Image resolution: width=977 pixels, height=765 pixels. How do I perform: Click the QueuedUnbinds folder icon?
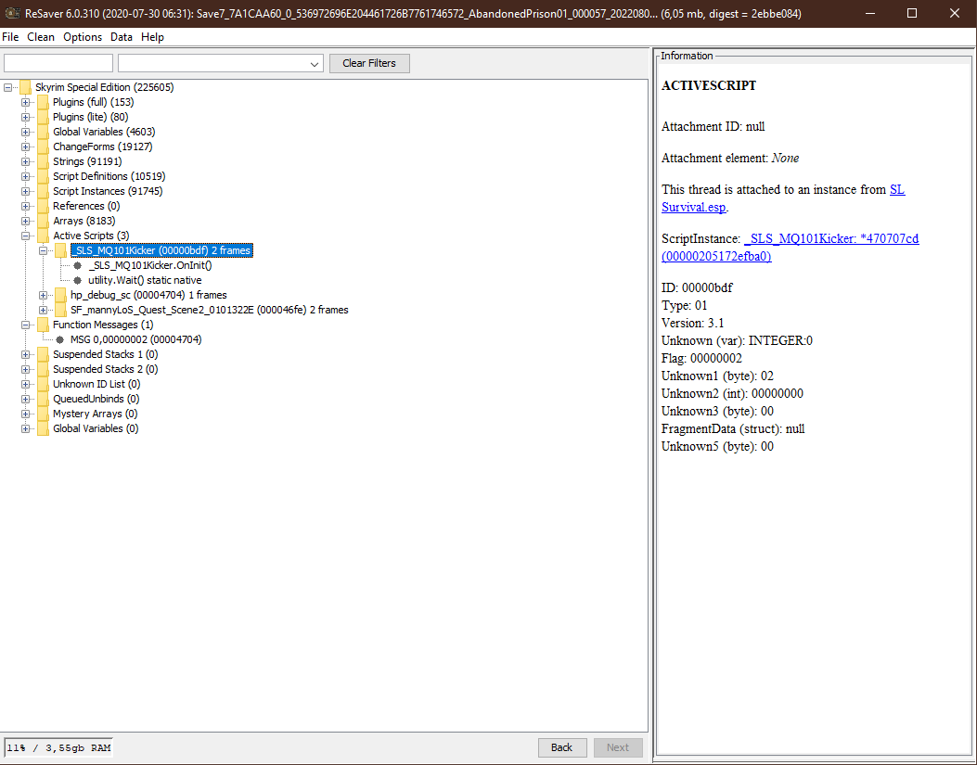(43, 399)
